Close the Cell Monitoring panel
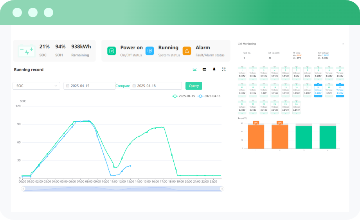Image resolution: width=360 pixels, height=220 pixels. tap(343, 44)
